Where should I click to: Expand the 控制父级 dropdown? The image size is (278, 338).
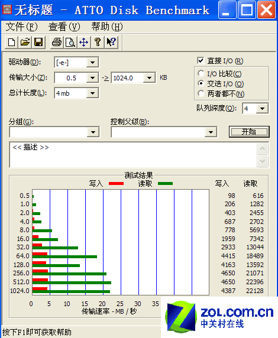[x=211, y=132]
